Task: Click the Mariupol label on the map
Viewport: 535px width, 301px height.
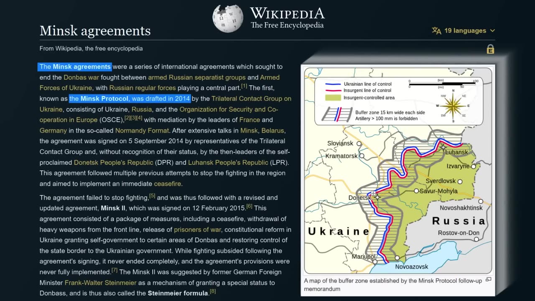Action: pyautogui.click(x=363, y=256)
